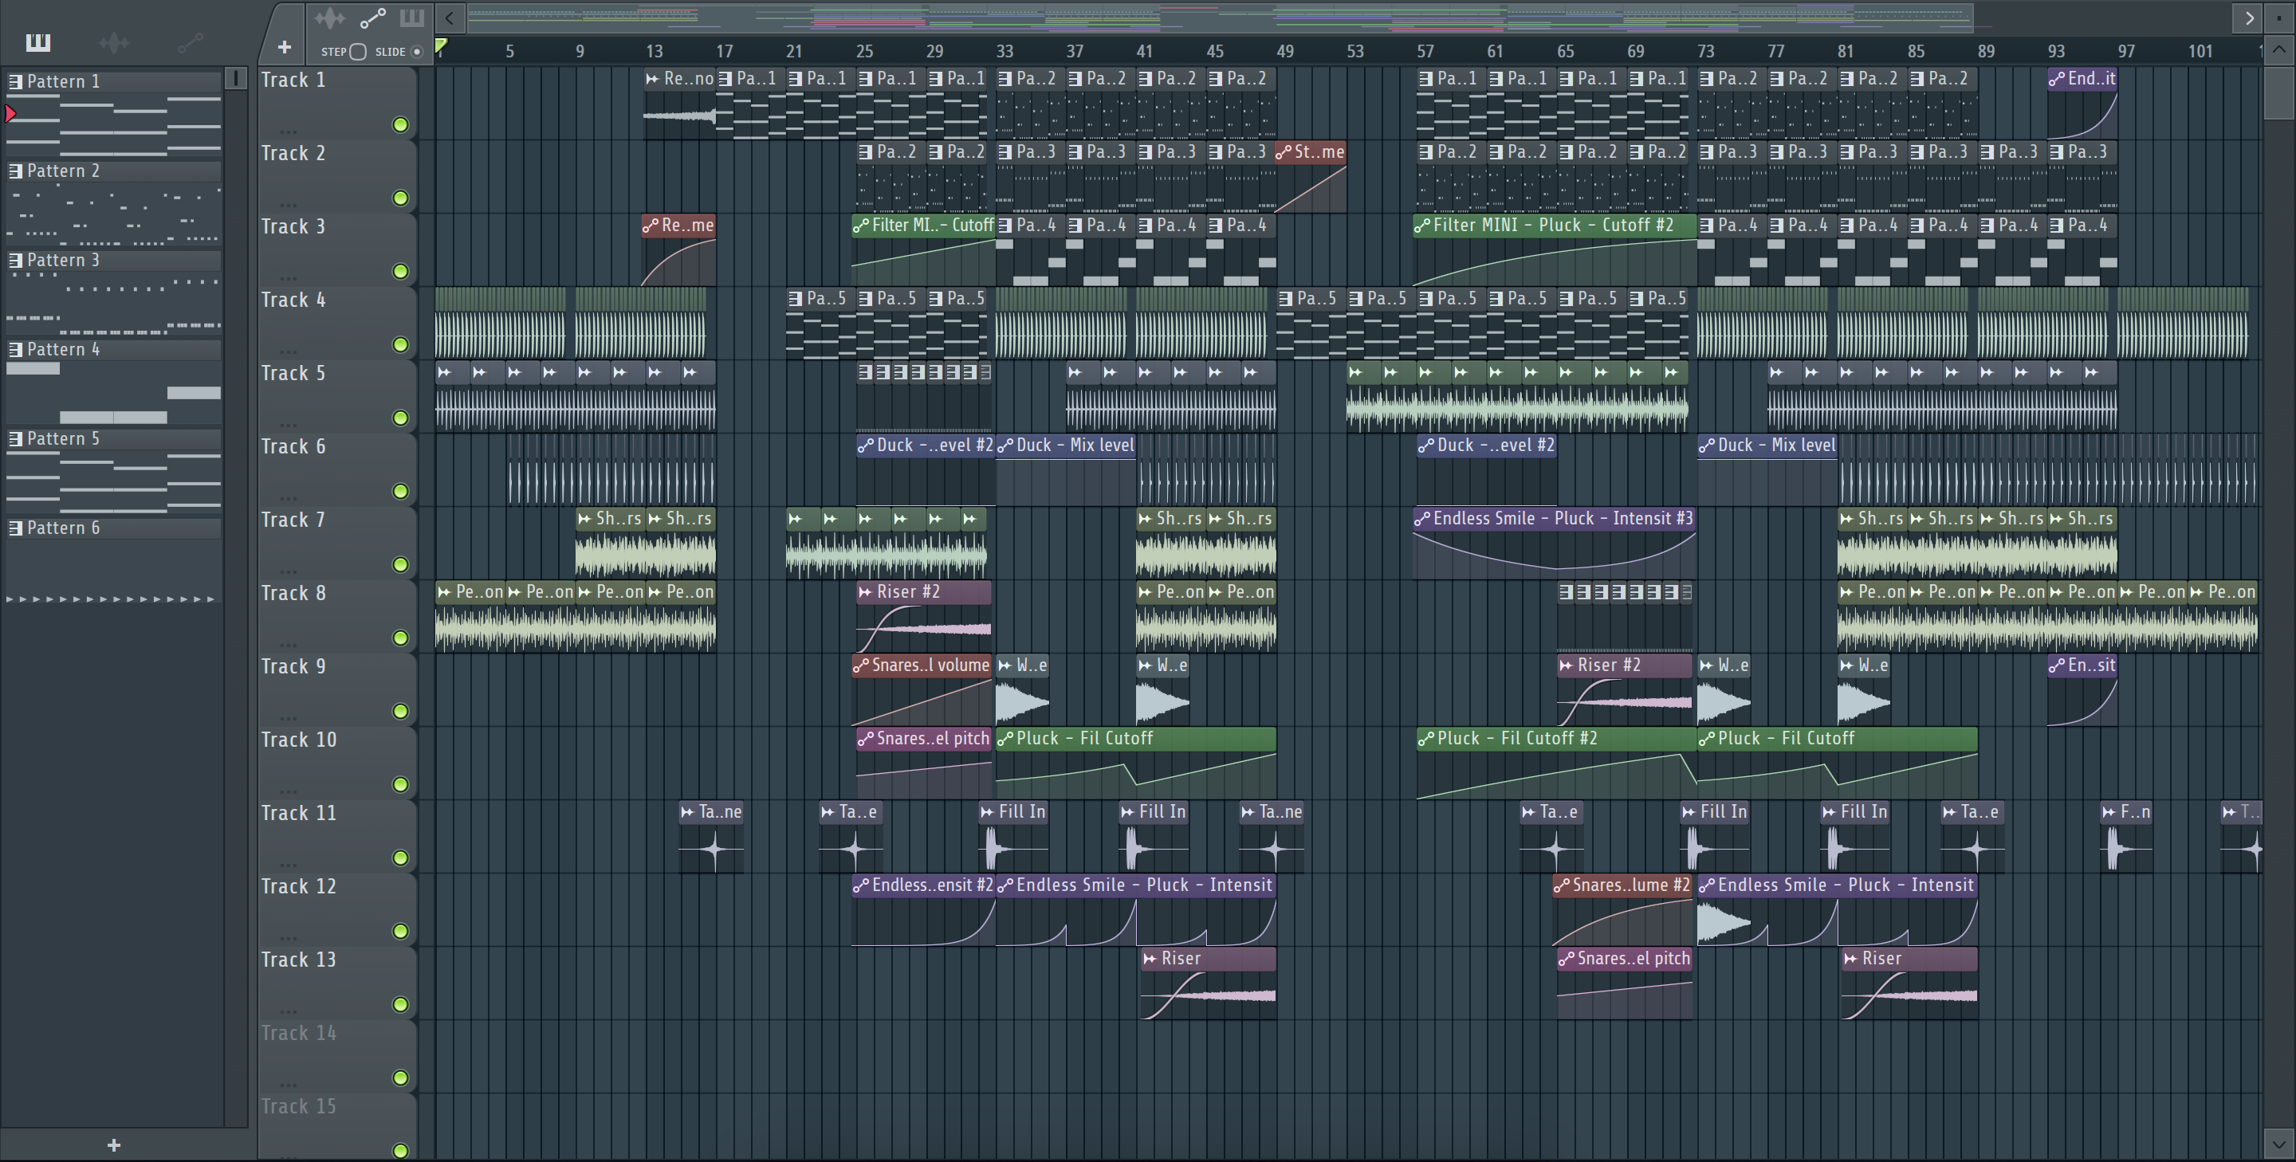2296x1162 pixels.
Task: Add a new pattern at picker bottom
Action: pos(113,1145)
